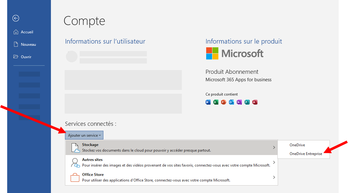Click the Produit Abonnement text
The height and width of the screenshot is (193, 348).
tap(232, 72)
